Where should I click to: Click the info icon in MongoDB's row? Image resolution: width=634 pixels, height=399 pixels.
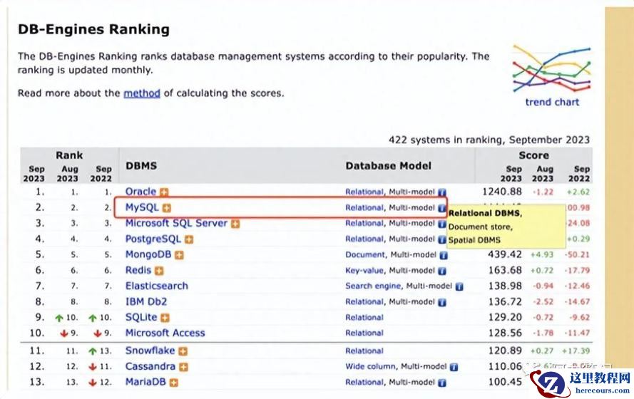[444, 256]
